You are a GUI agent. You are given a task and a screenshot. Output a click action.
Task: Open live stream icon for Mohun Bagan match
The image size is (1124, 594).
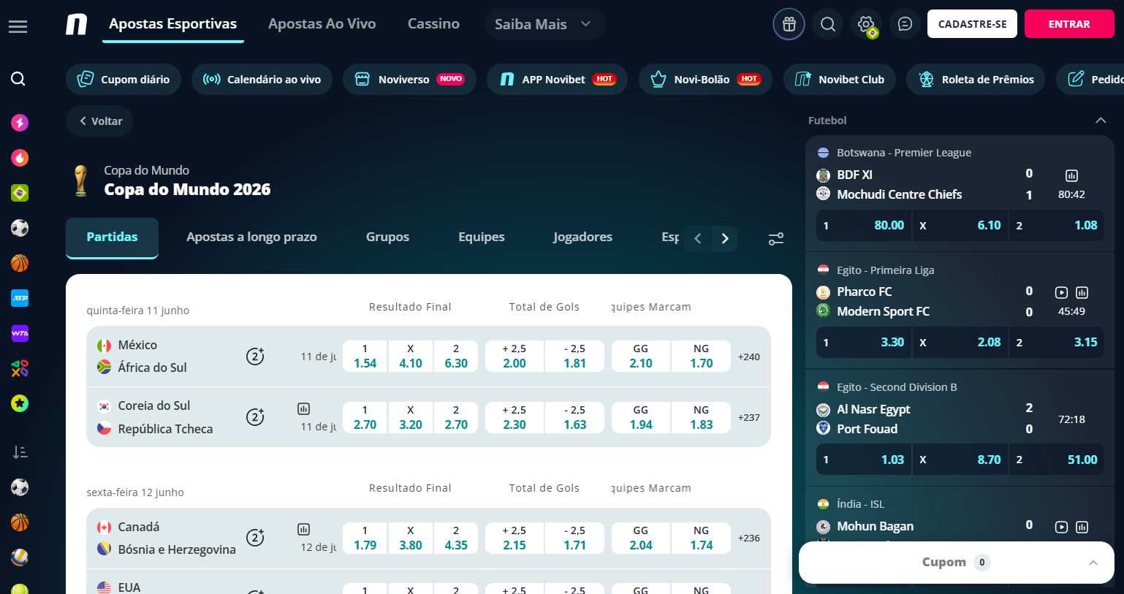coord(1061,527)
